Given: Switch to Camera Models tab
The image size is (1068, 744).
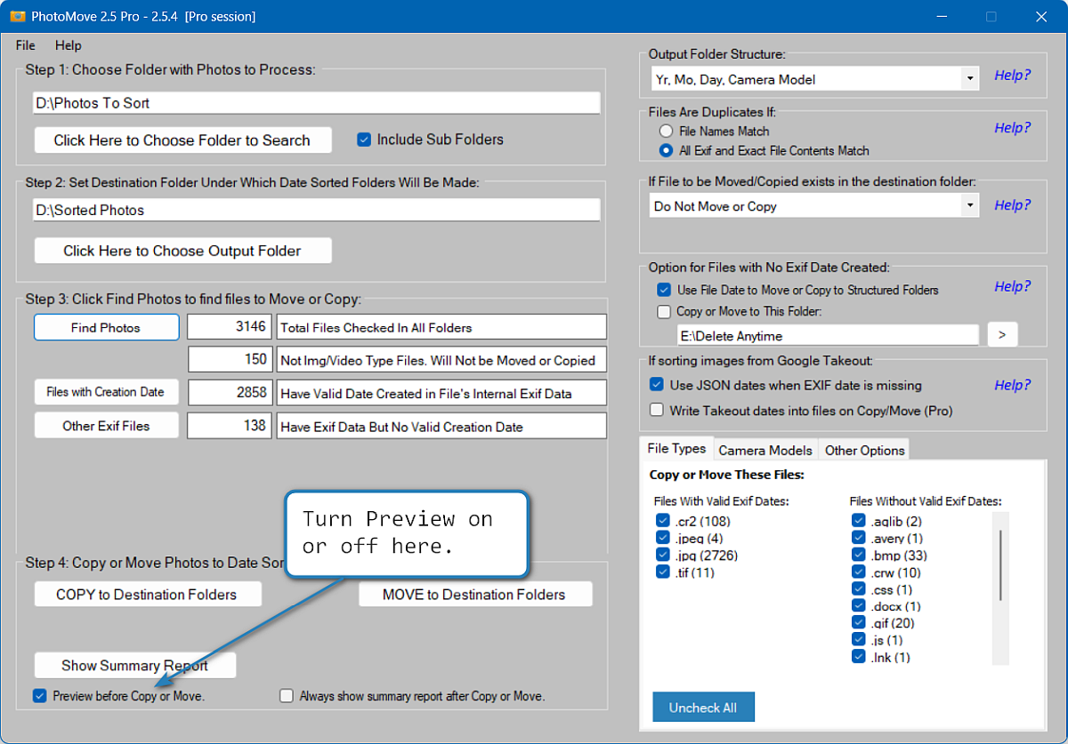Looking at the screenshot, I should [x=765, y=450].
